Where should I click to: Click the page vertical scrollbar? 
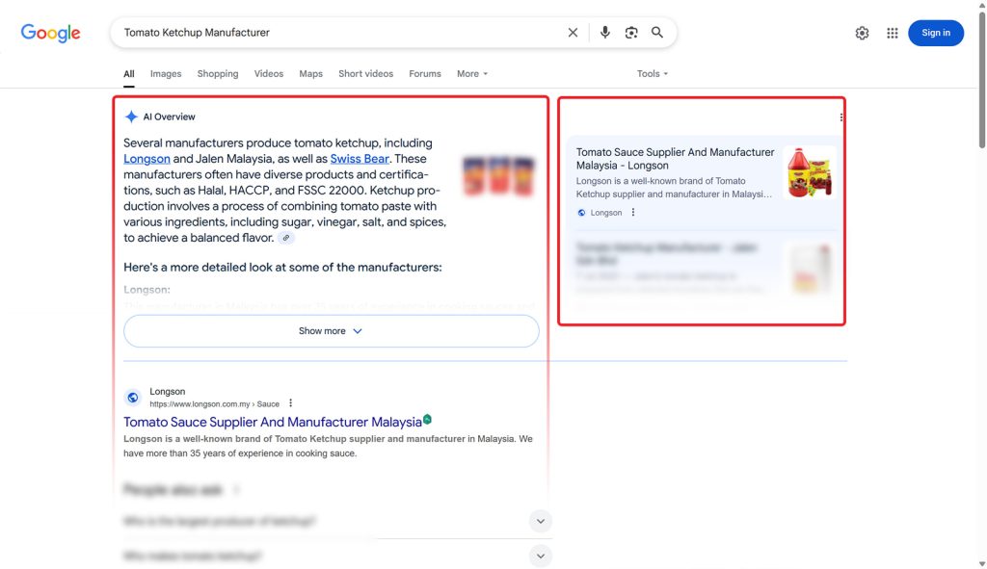pos(982,79)
